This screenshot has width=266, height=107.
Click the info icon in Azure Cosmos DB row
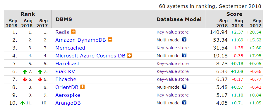click(x=184, y=55)
